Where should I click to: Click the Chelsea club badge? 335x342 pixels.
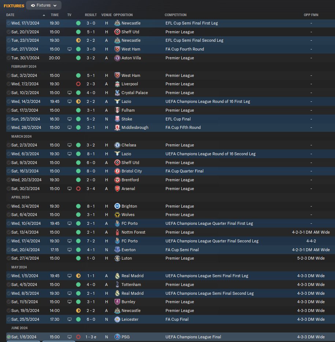tap(117, 145)
